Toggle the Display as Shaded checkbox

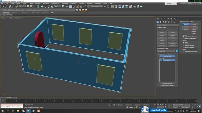click(184, 47)
